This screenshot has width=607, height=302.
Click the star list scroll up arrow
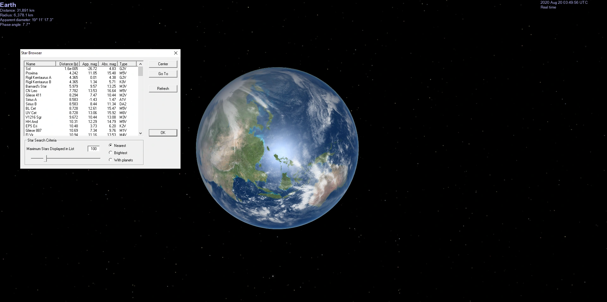click(x=141, y=64)
